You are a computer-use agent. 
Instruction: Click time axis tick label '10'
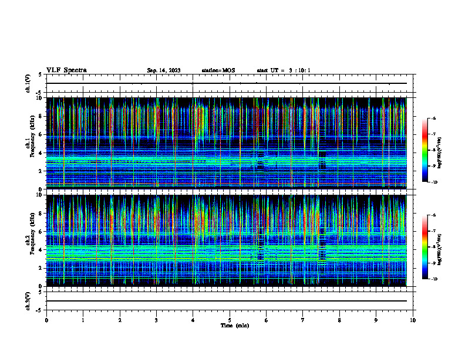tap(413, 320)
